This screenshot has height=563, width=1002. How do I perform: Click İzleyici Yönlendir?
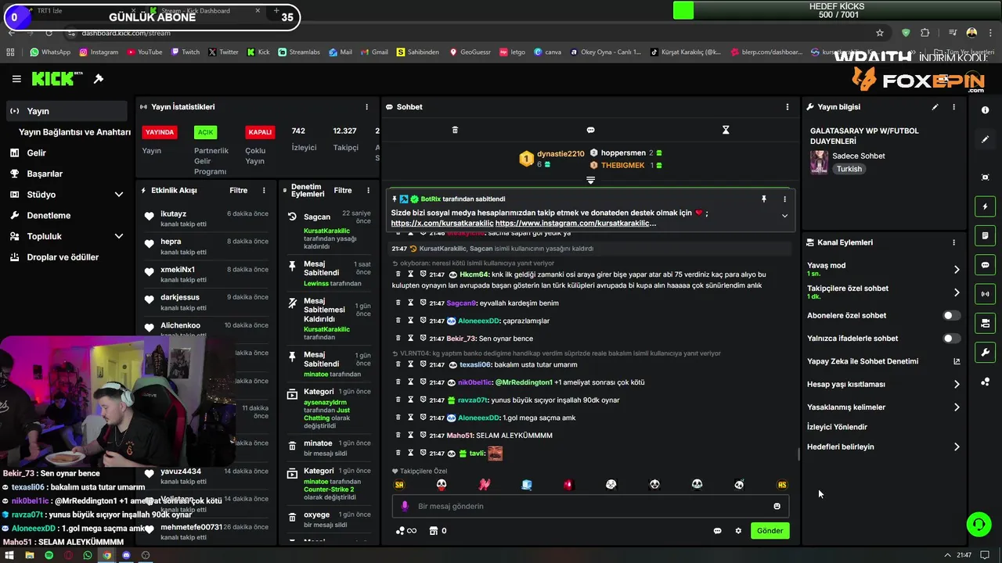tap(837, 427)
